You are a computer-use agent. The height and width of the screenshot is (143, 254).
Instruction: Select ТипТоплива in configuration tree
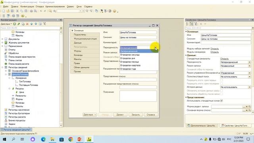25,81
